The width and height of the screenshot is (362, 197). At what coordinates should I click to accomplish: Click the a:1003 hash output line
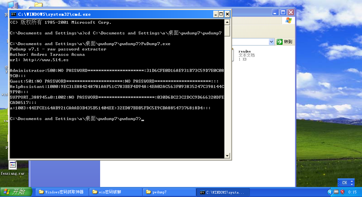[x=110, y=108]
